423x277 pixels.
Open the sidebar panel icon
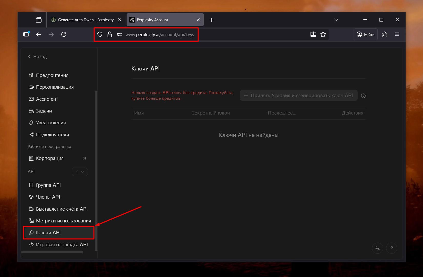click(x=26, y=34)
